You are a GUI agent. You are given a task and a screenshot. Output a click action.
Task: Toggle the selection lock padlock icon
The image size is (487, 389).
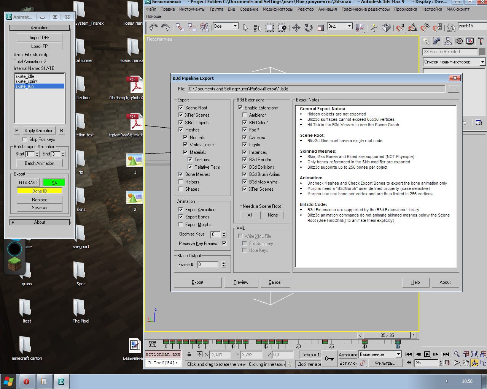(189, 354)
